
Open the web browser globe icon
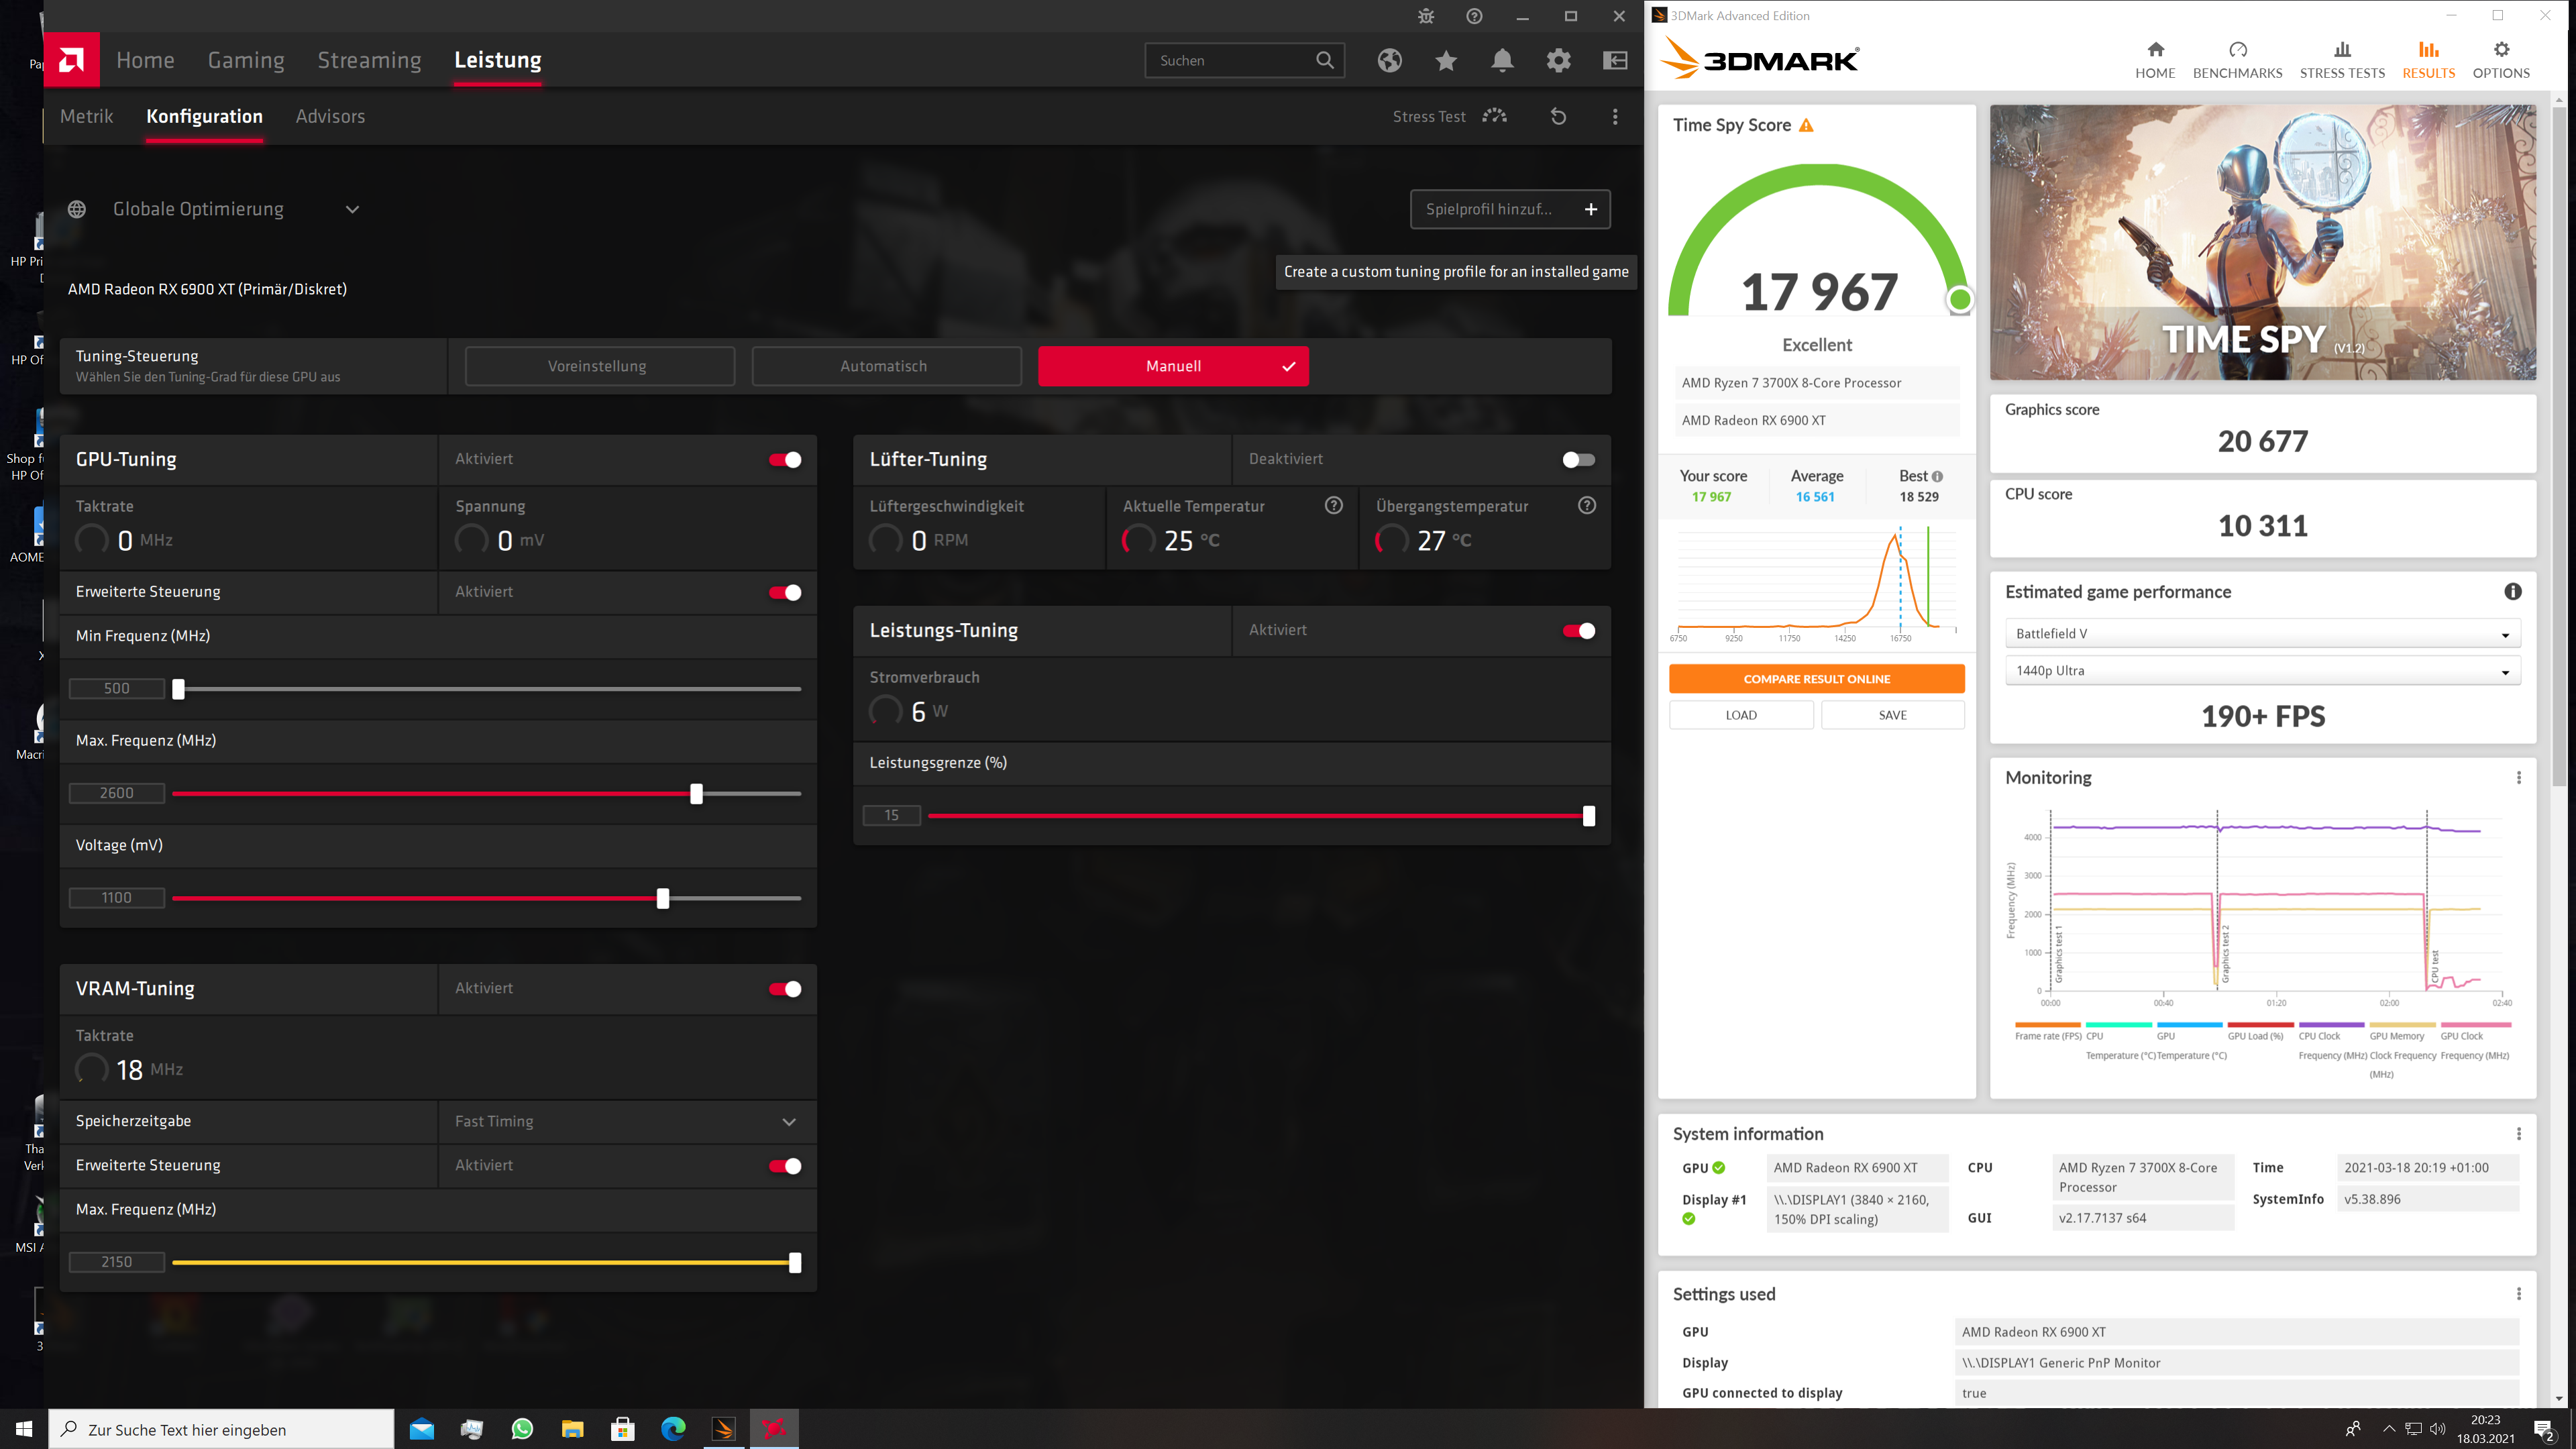tap(1389, 61)
